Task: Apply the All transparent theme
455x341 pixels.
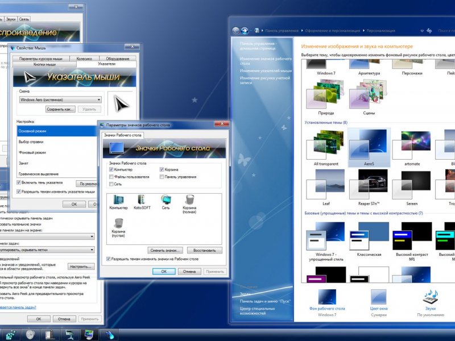Action: pyautogui.click(x=326, y=148)
